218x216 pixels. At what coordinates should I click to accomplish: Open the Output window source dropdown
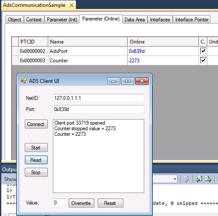pyautogui.click(x=175, y=179)
